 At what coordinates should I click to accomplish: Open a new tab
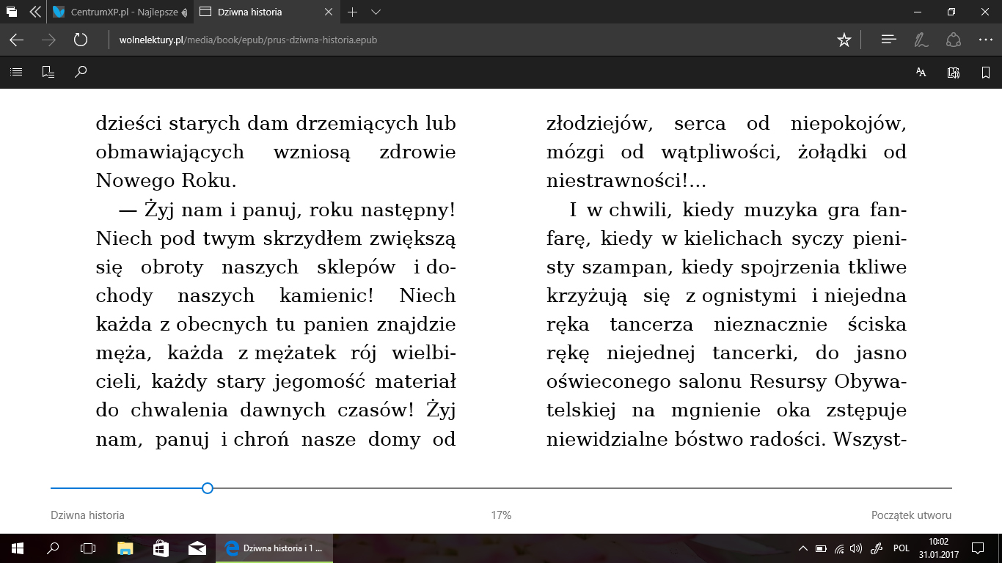[352, 12]
